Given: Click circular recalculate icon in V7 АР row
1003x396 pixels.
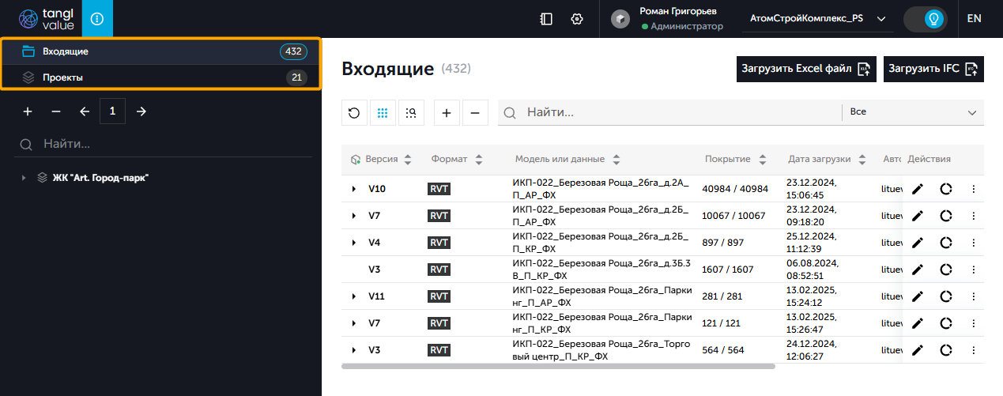Looking at the screenshot, I should pos(945,216).
